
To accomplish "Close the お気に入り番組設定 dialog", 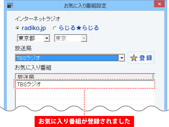I will pyautogui.click(x=159, y=4).
